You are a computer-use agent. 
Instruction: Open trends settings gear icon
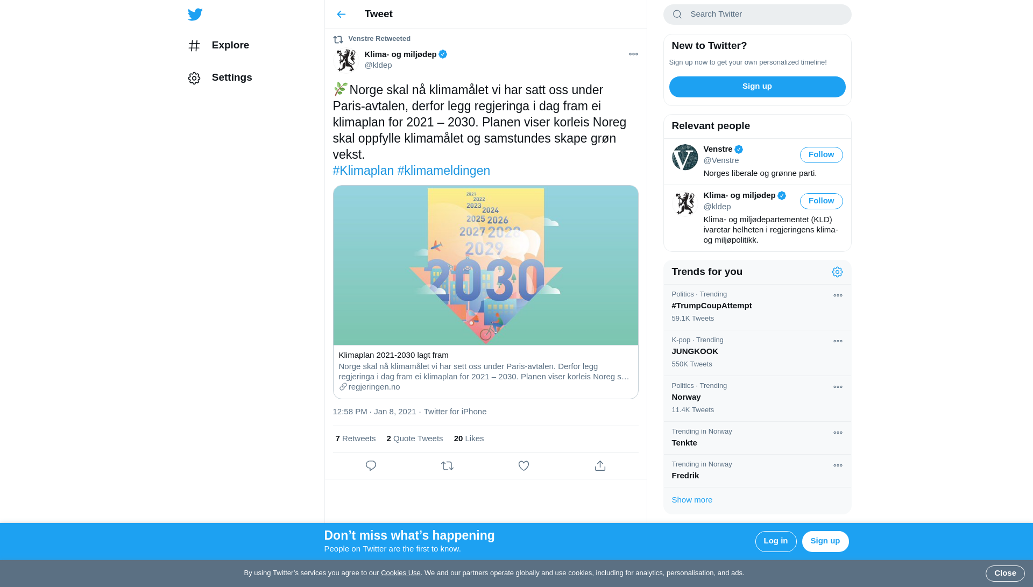837,272
